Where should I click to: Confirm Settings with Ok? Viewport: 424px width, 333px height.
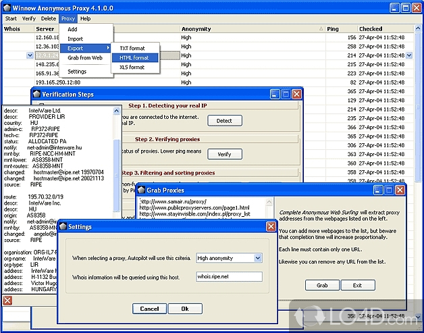tap(185, 309)
